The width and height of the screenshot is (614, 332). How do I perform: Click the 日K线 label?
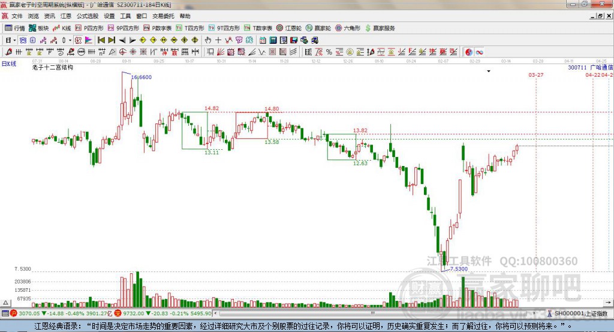pos(8,64)
